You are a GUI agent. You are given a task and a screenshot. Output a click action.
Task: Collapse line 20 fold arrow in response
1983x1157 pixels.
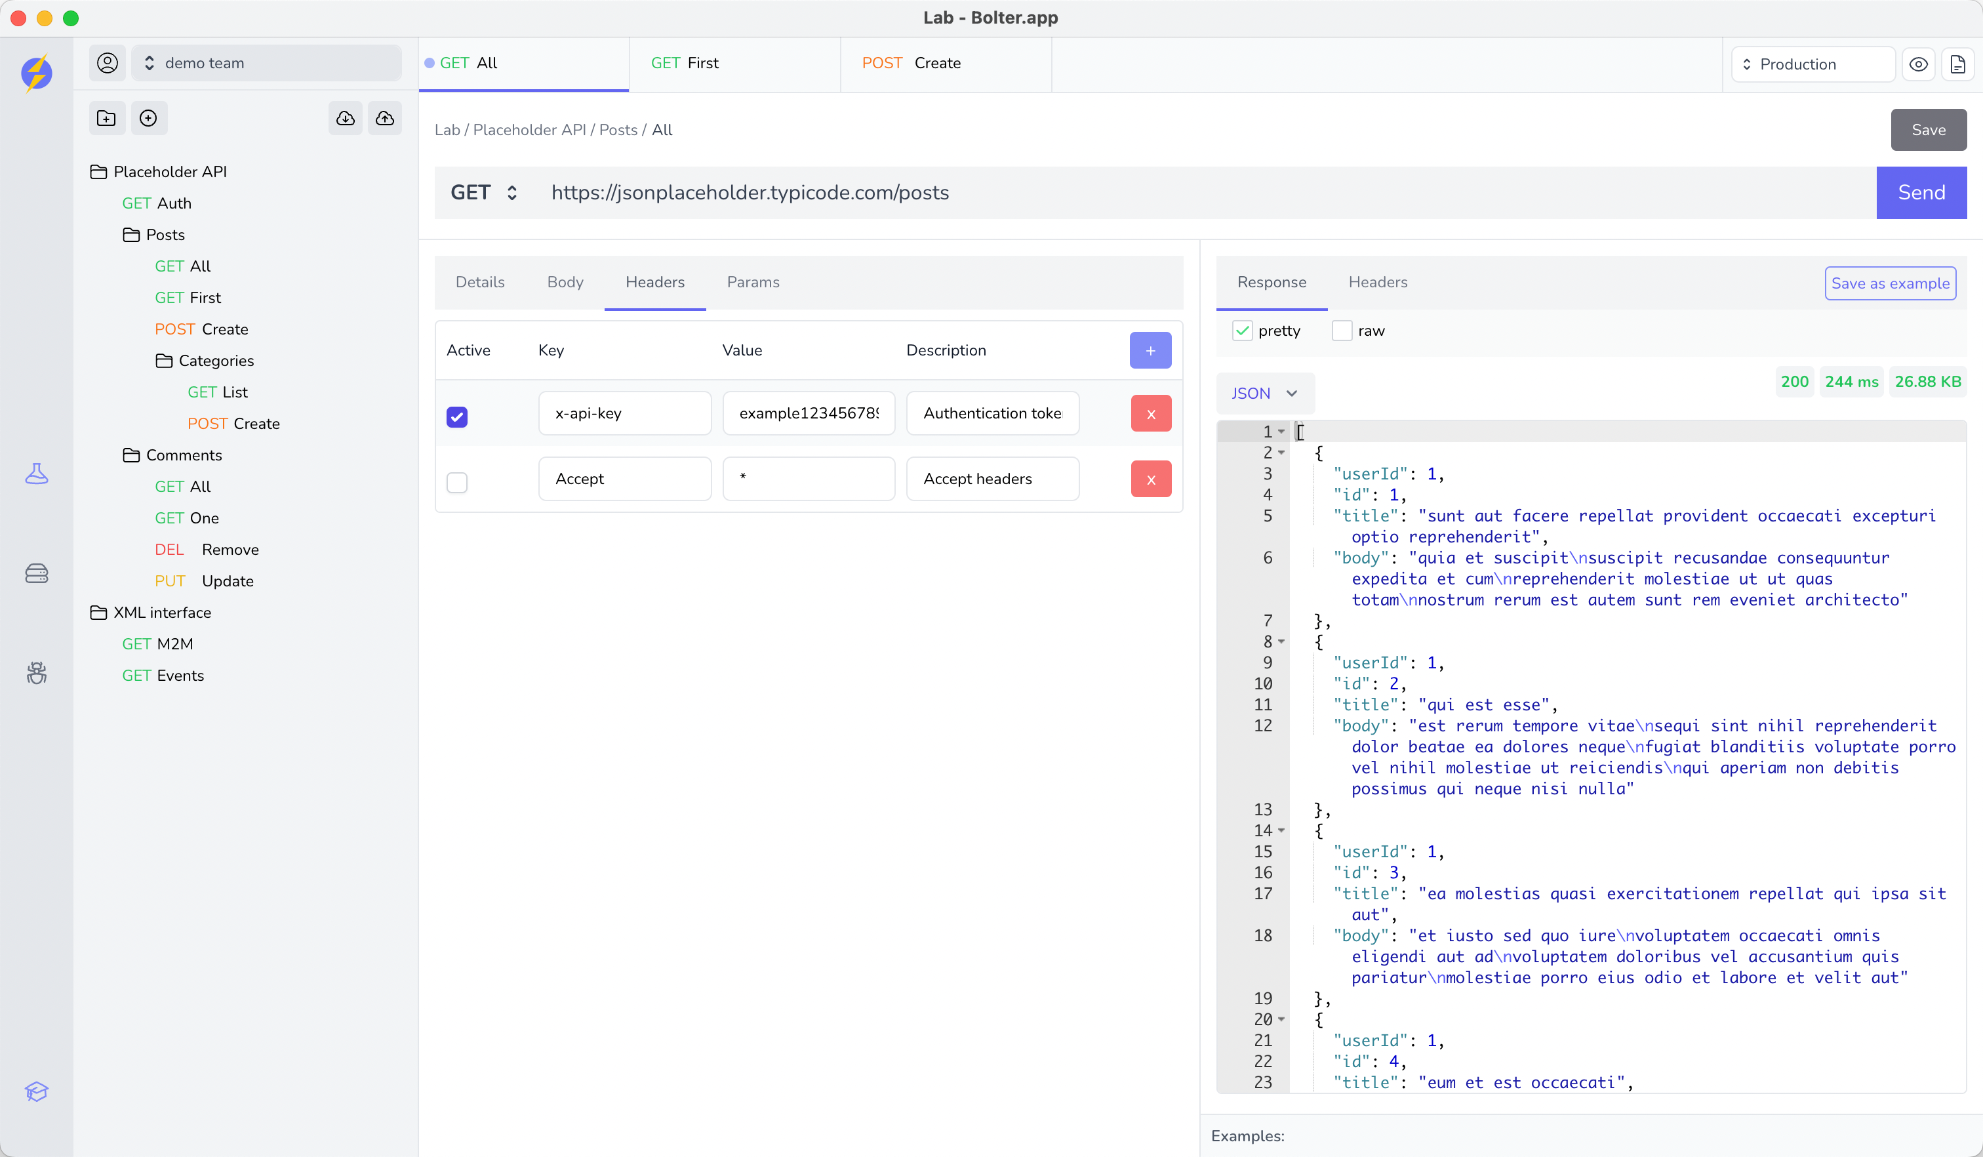pyautogui.click(x=1281, y=1019)
